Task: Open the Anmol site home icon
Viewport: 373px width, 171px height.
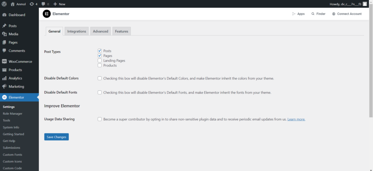Action: click(x=13, y=4)
